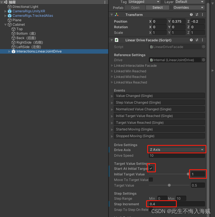Expand Normalized Value Changed (Single) event
This screenshot has height=217, width=215.
(112, 109)
